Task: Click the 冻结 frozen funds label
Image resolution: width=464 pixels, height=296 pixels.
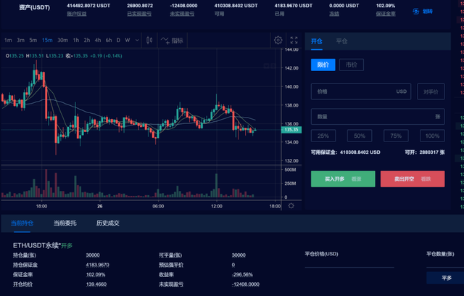Action: coord(334,14)
